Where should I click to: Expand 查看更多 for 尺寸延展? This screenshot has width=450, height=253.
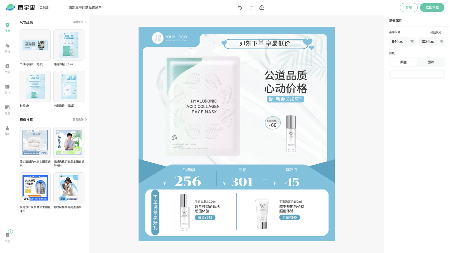[x=79, y=22]
